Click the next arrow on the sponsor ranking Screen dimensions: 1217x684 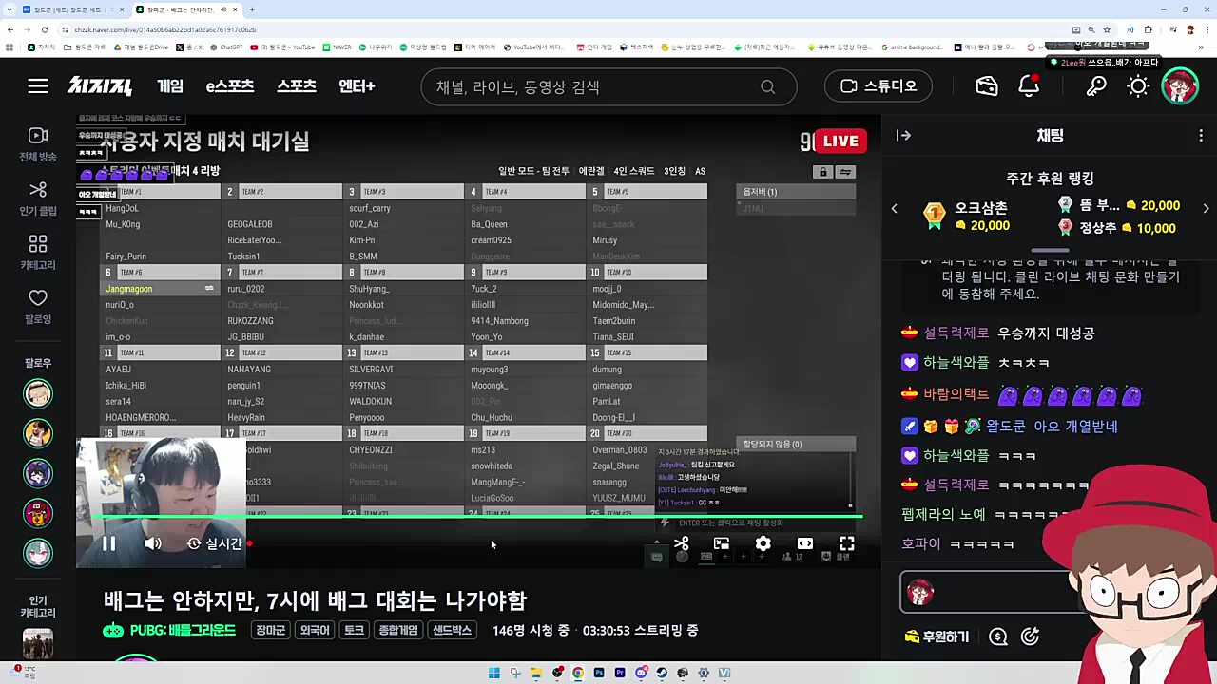coord(1206,207)
